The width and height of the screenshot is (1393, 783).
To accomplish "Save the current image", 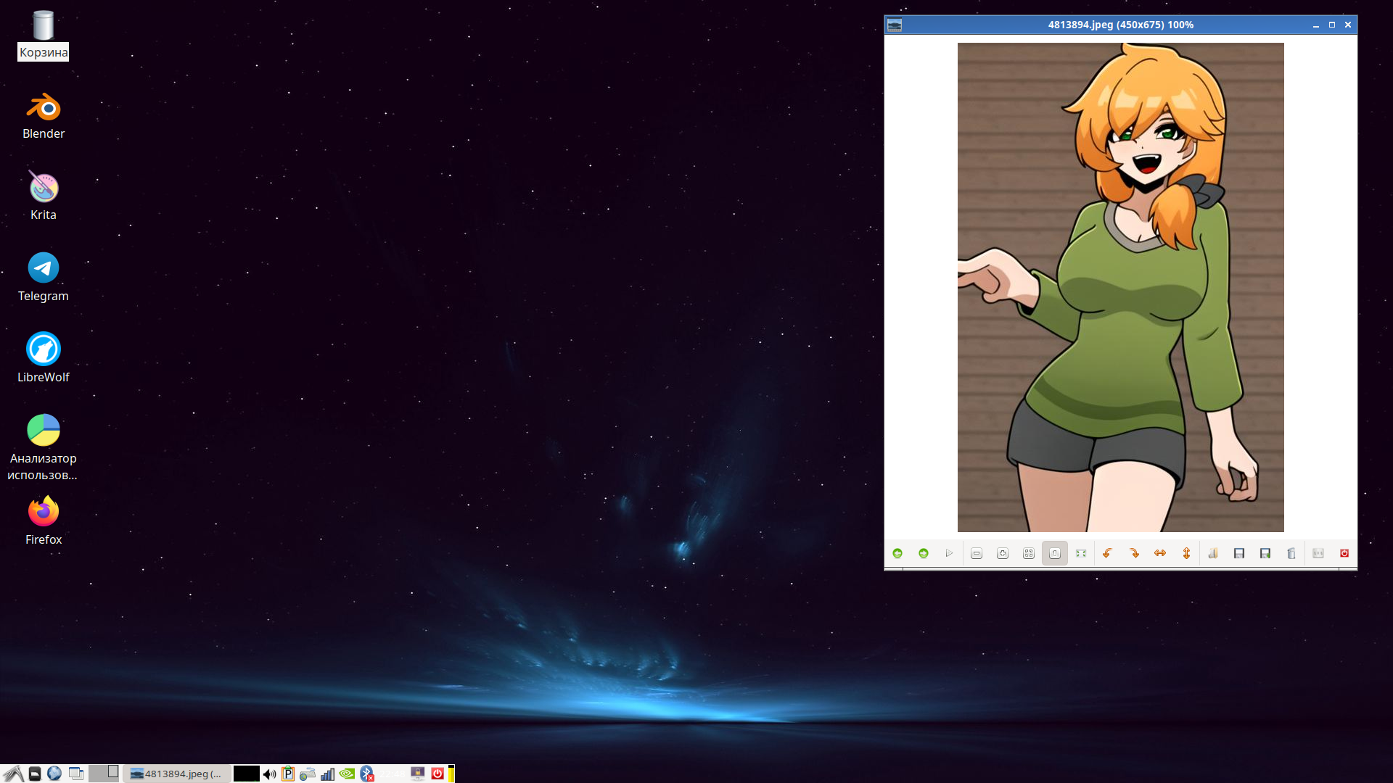I will click(1239, 553).
